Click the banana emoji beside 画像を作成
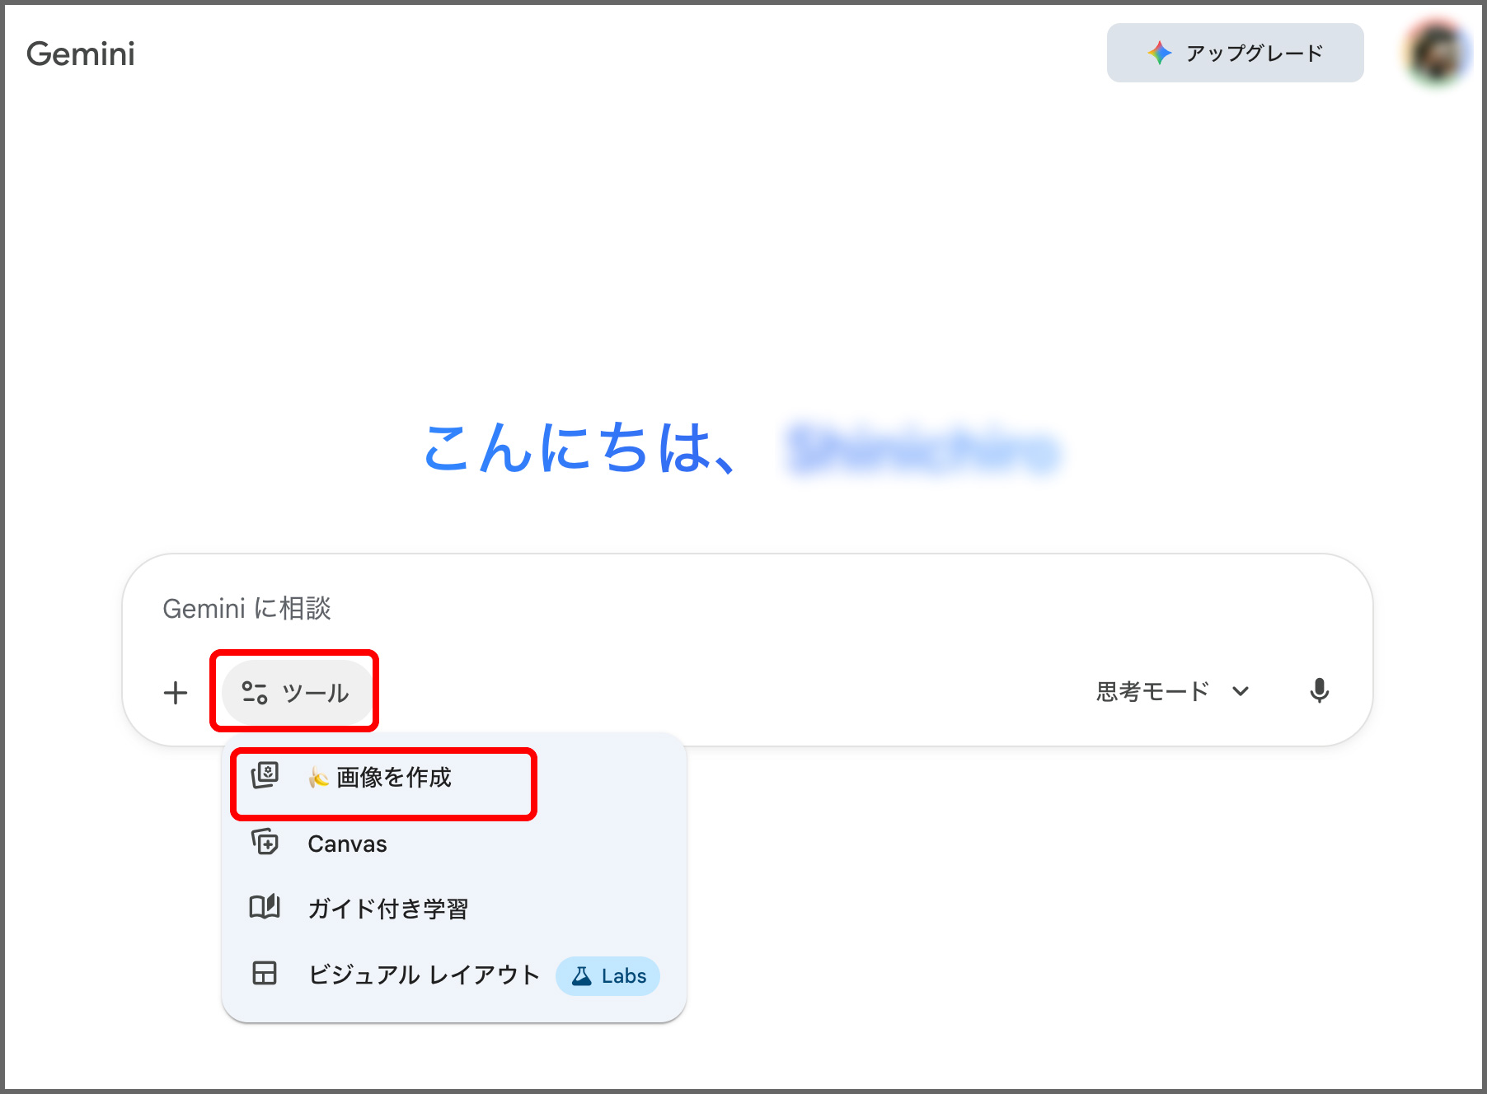The width and height of the screenshot is (1487, 1094). [318, 777]
